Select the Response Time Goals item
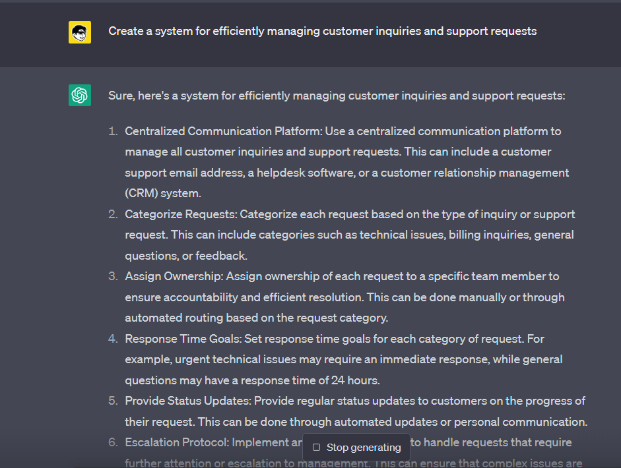621x468 pixels. [343, 359]
